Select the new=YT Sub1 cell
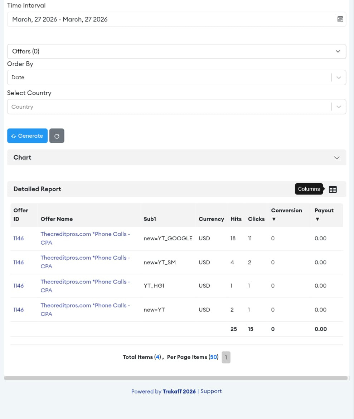The image size is (354, 419). [154, 310]
